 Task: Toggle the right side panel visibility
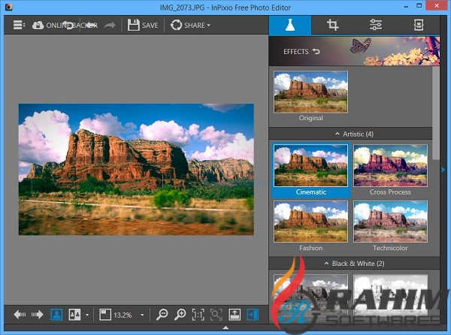point(253,315)
